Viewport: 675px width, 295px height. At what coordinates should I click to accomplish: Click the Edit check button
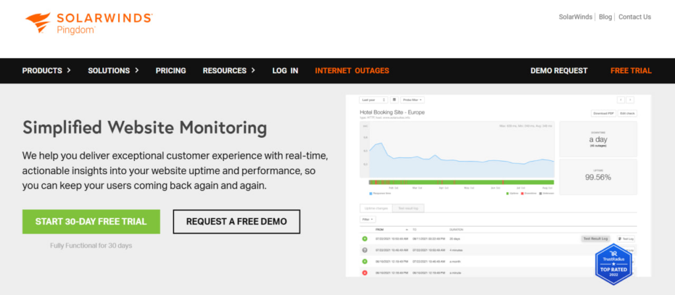click(x=628, y=114)
